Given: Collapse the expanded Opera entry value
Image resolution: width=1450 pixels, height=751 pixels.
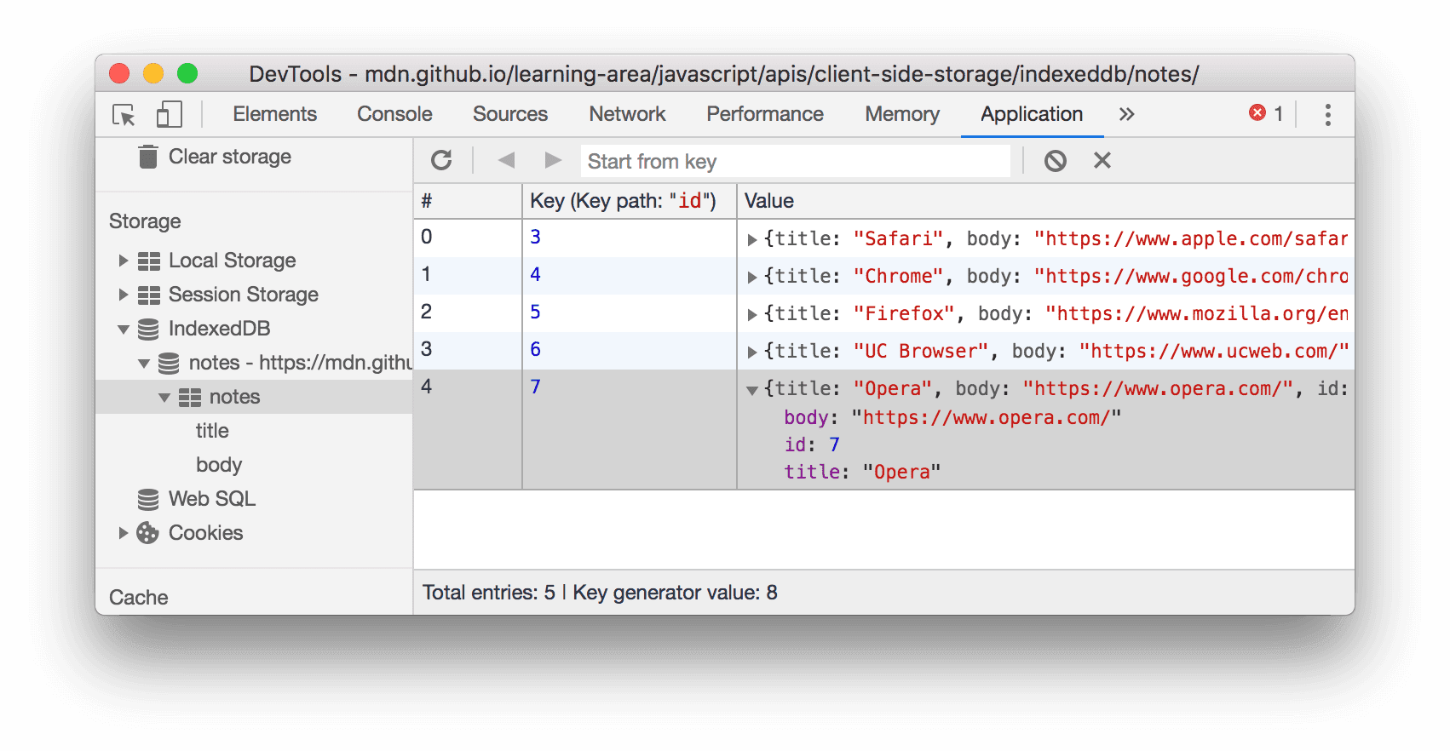Looking at the screenshot, I should [x=751, y=390].
